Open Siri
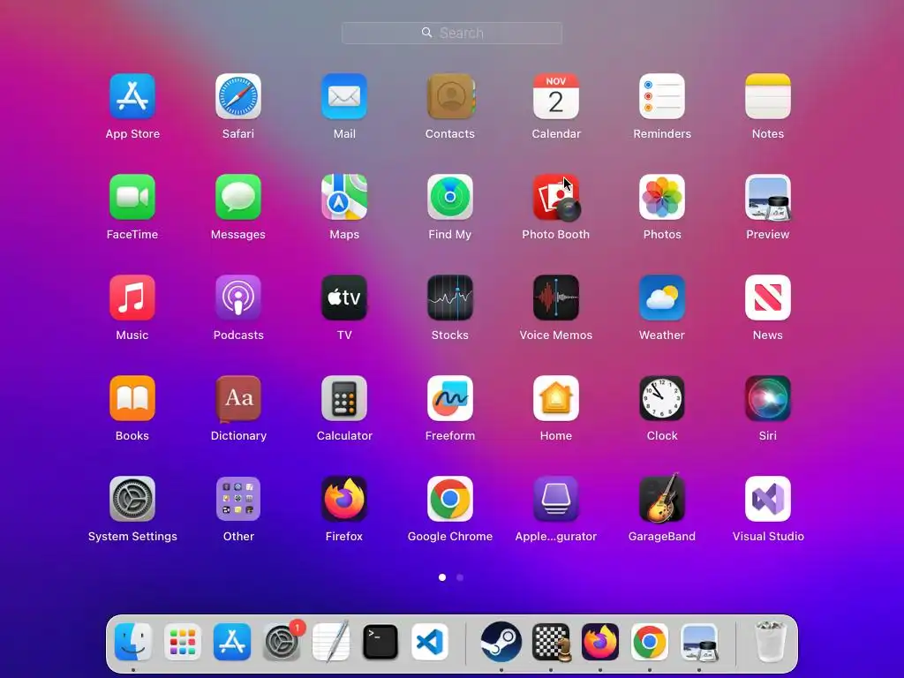Screen dimensions: 904x678 tap(768, 398)
